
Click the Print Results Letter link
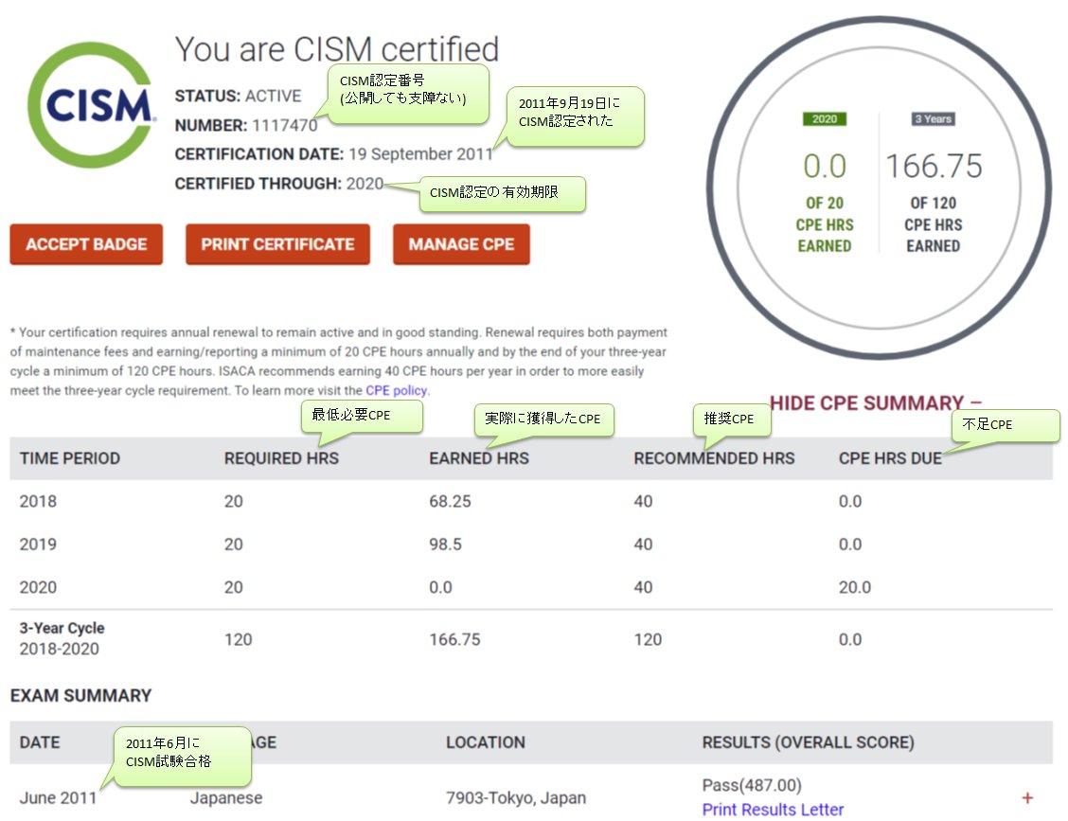coord(773,809)
